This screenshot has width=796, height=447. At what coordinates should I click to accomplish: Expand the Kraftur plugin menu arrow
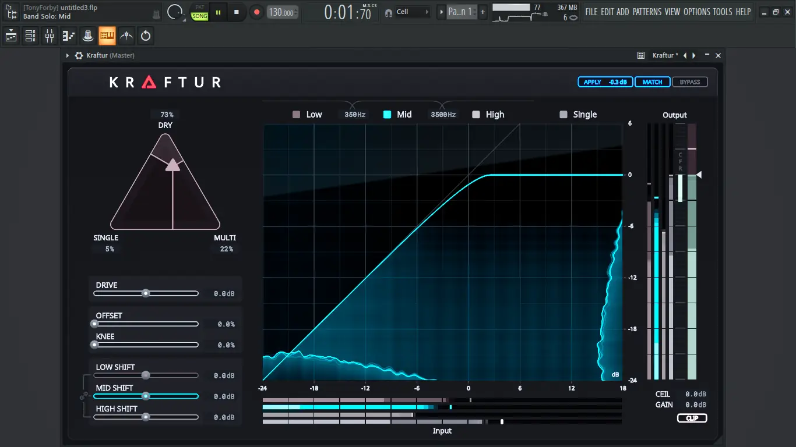pos(68,55)
